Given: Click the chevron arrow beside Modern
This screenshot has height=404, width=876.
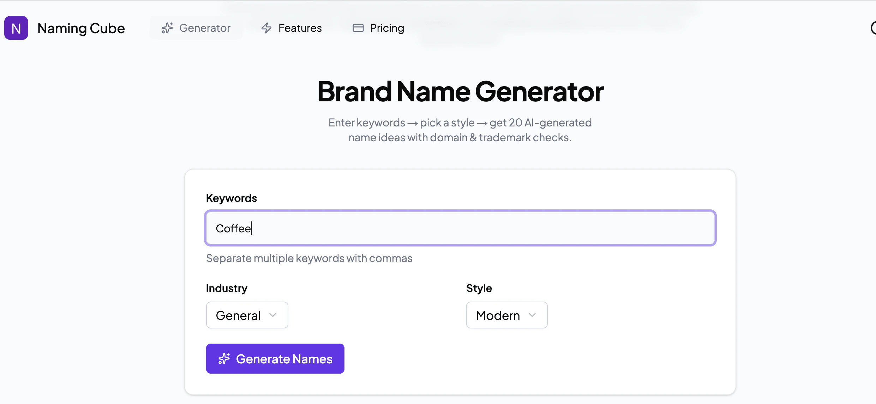Looking at the screenshot, I should (532, 315).
